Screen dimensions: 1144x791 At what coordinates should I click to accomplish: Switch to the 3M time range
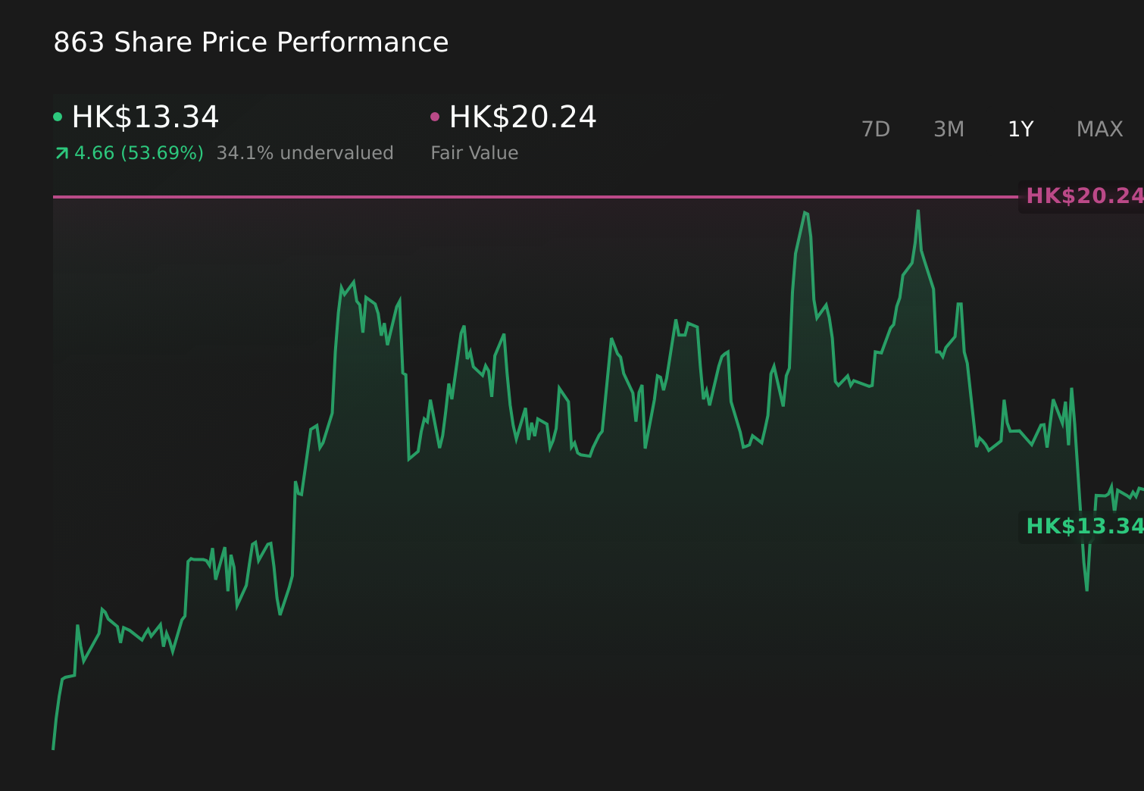949,129
